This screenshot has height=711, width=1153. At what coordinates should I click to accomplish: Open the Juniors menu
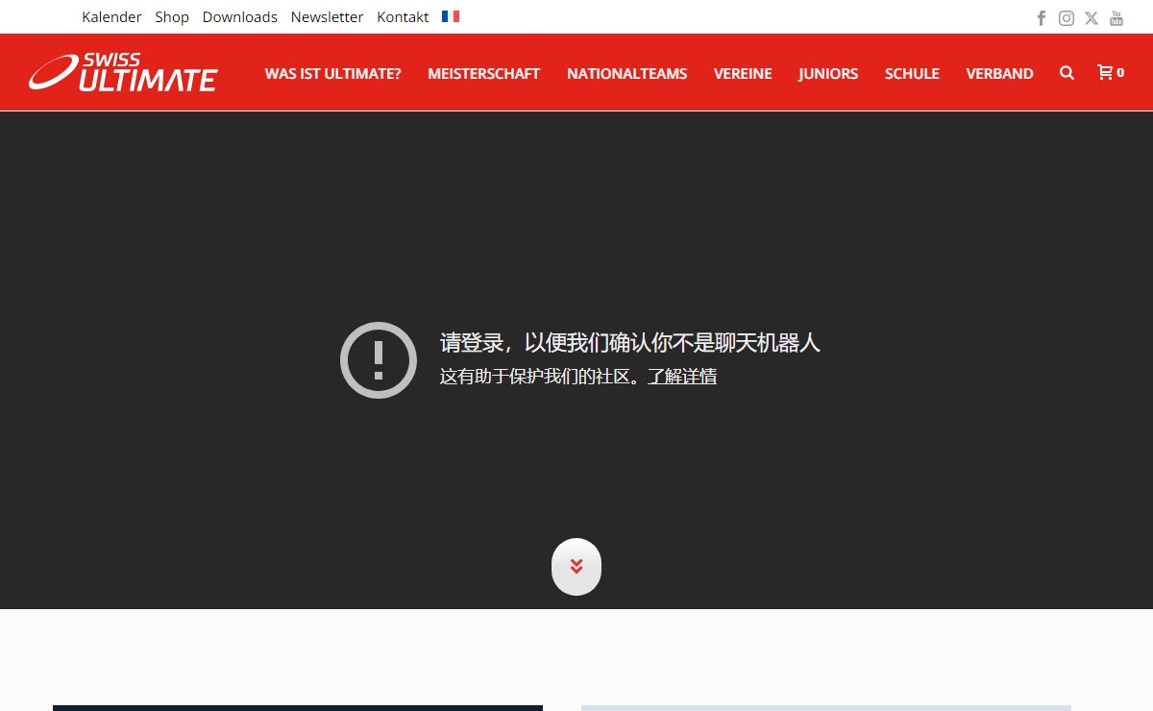coord(828,73)
